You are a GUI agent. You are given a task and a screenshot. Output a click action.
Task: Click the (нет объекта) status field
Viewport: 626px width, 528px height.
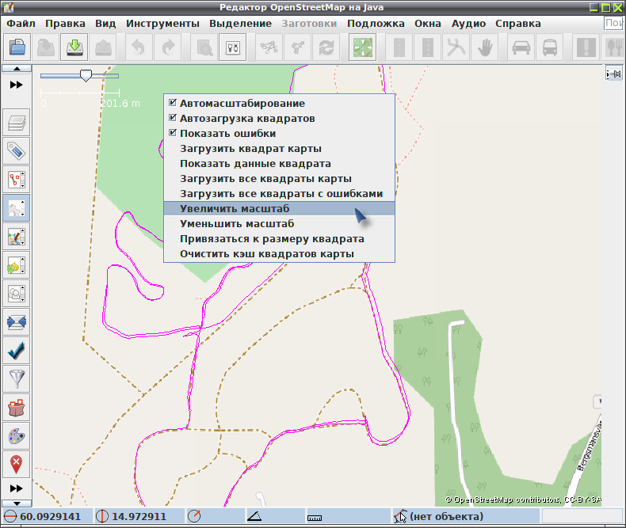[x=465, y=516]
